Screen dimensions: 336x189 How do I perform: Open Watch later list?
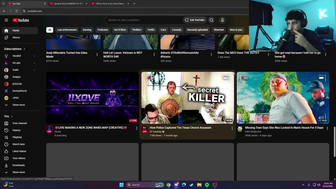20,144
